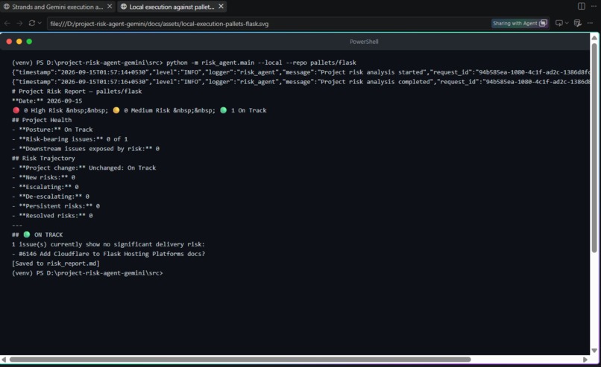This screenshot has width=601, height=367.
Task: Click the '**Escalating:** 0' line
Action: pos(45,187)
